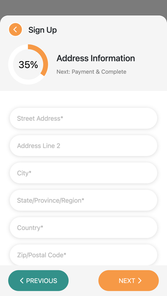
Task: Go to next step with NEXT button
Action: pyautogui.click(x=129, y=281)
